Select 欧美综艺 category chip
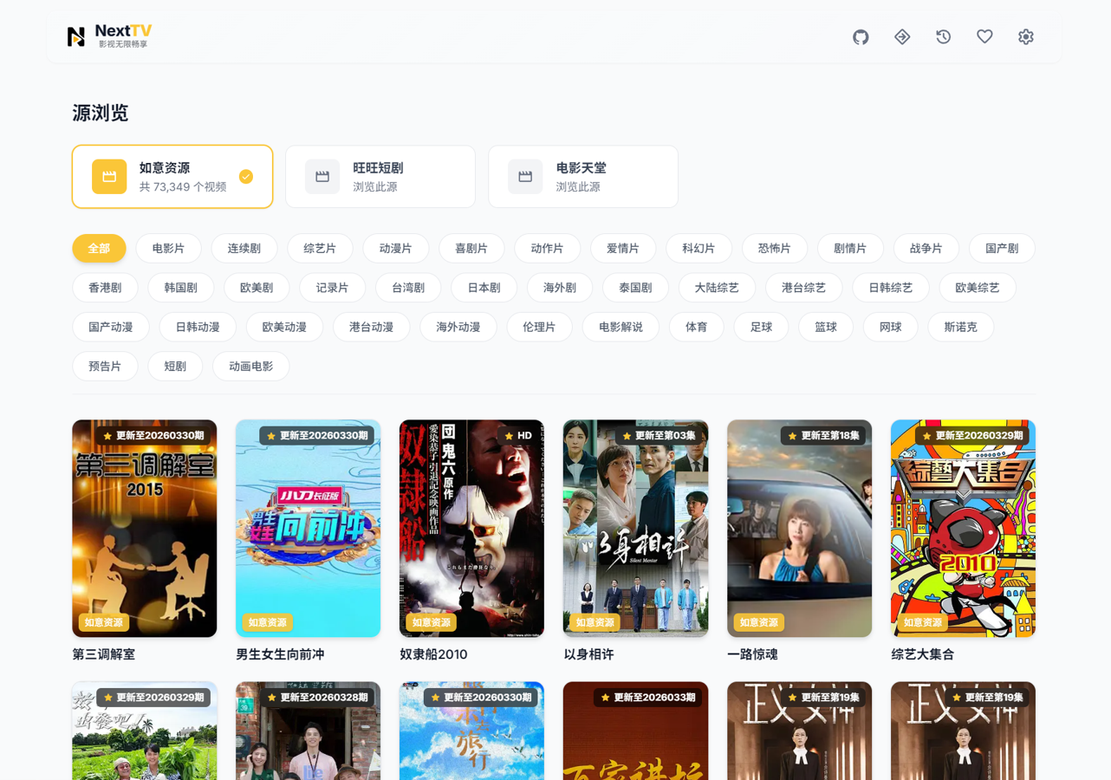 click(x=978, y=288)
